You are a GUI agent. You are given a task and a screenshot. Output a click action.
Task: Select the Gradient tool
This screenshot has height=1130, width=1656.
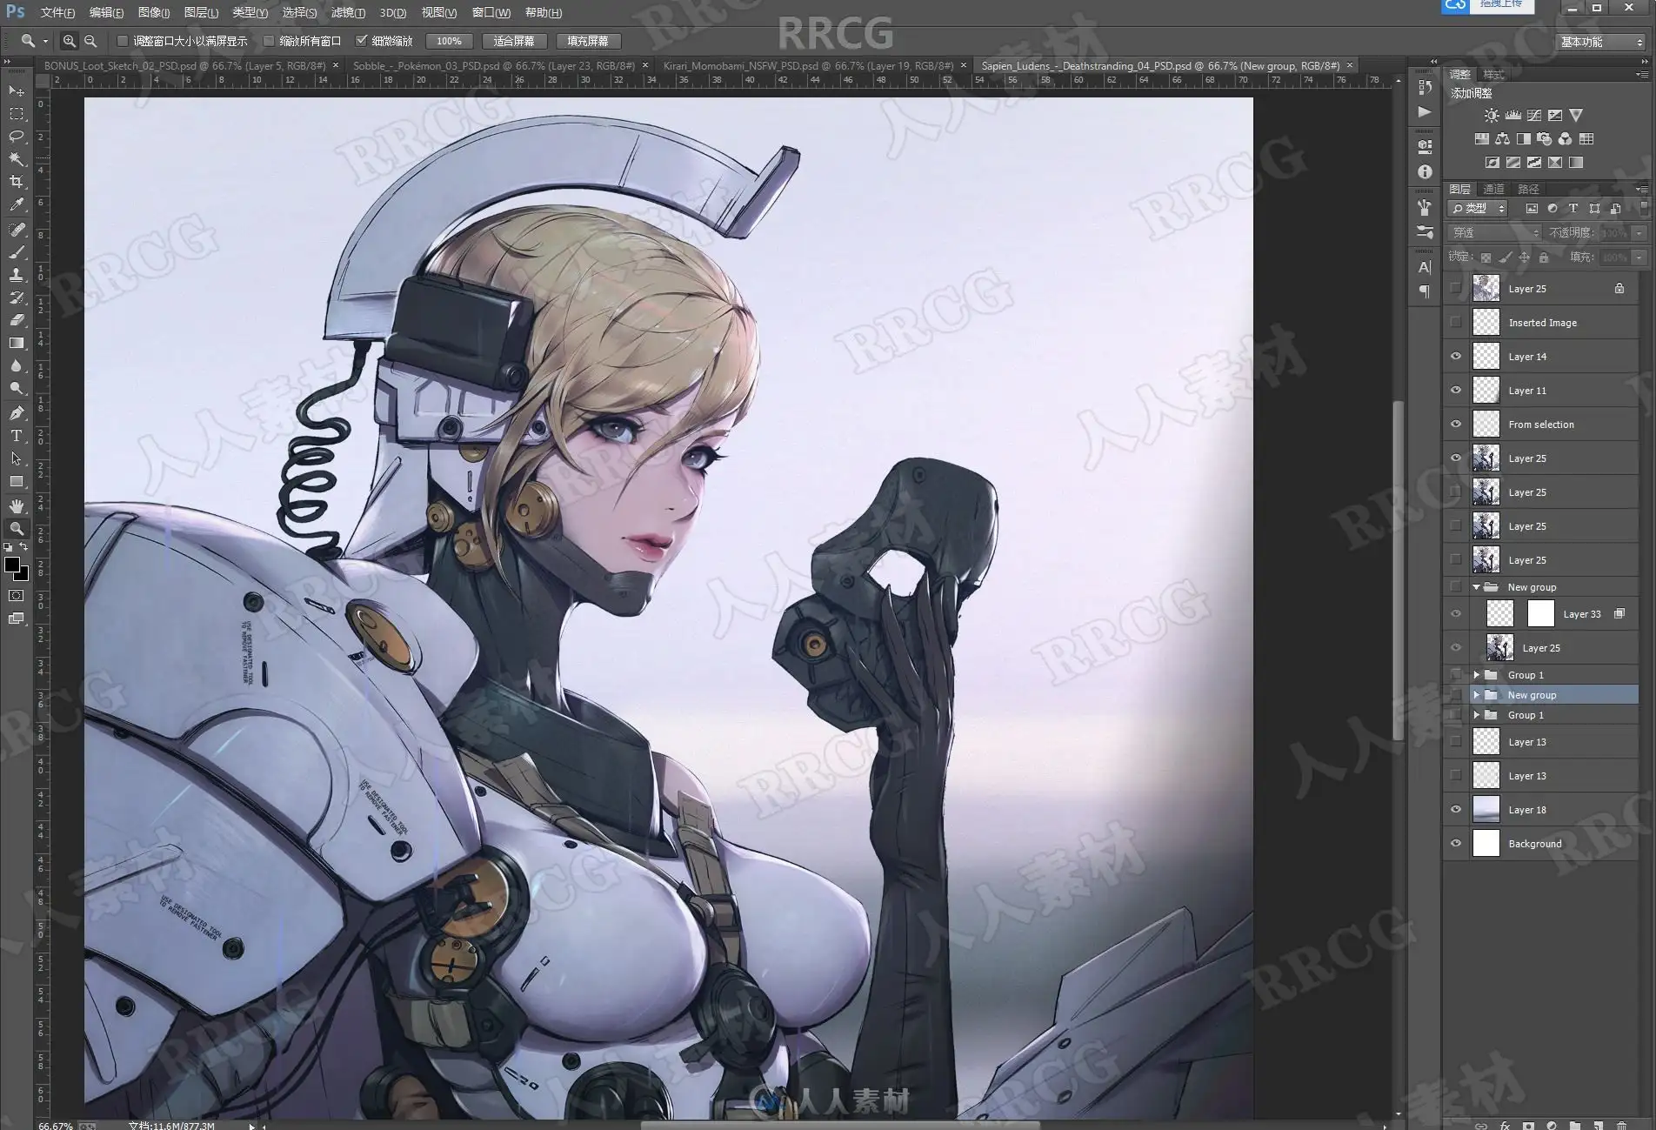coord(17,343)
